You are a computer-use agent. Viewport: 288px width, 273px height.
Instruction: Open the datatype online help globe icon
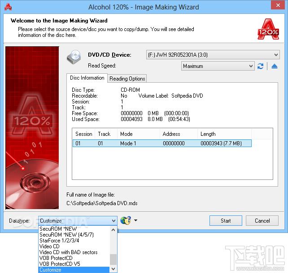pyautogui.click(x=126, y=220)
